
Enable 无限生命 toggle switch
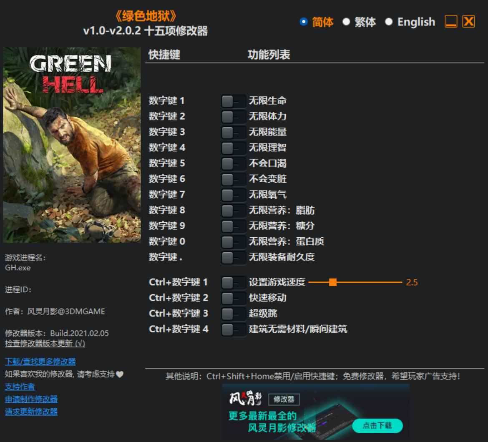pos(233,100)
